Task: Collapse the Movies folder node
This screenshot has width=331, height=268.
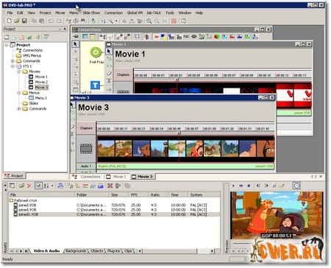Action: tap(19, 71)
